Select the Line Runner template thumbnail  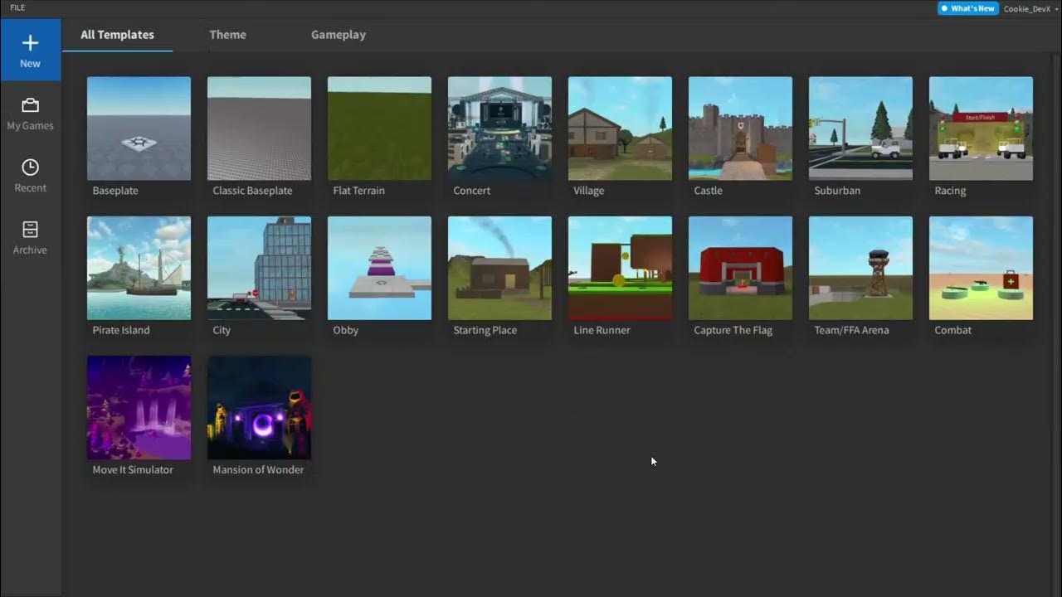(x=620, y=268)
